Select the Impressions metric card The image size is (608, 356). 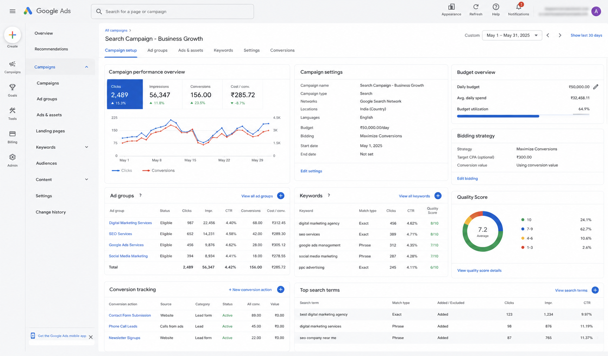162,94
